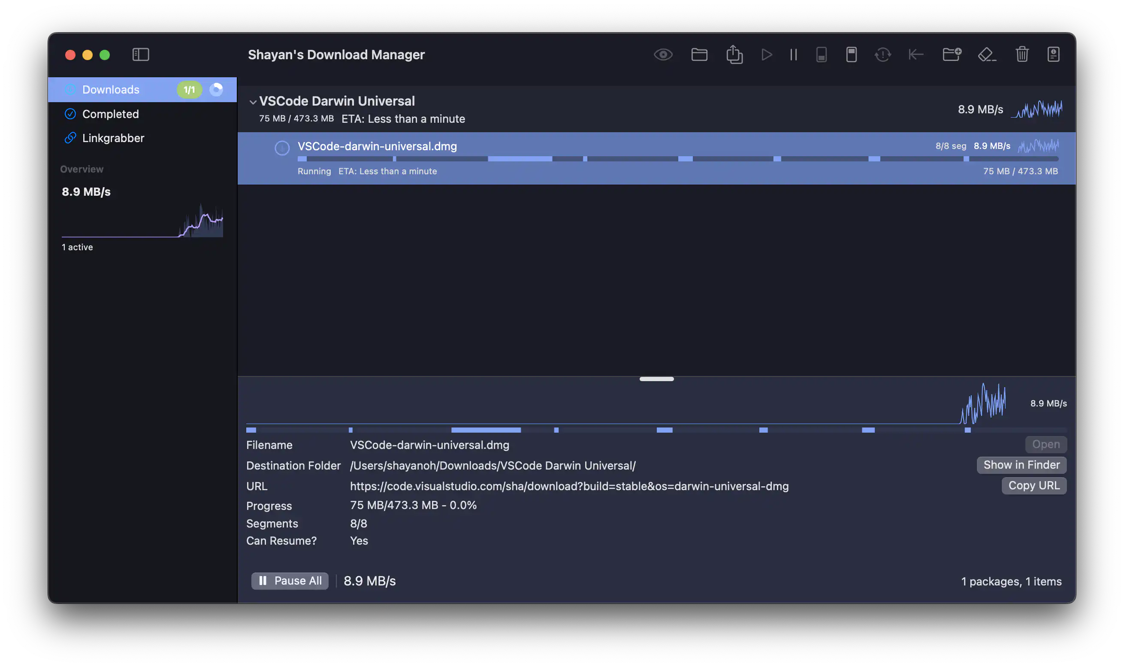Click the '75 MB/473.3 MB - 0.0%' progress value

pyautogui.click(x=413, y=505)
